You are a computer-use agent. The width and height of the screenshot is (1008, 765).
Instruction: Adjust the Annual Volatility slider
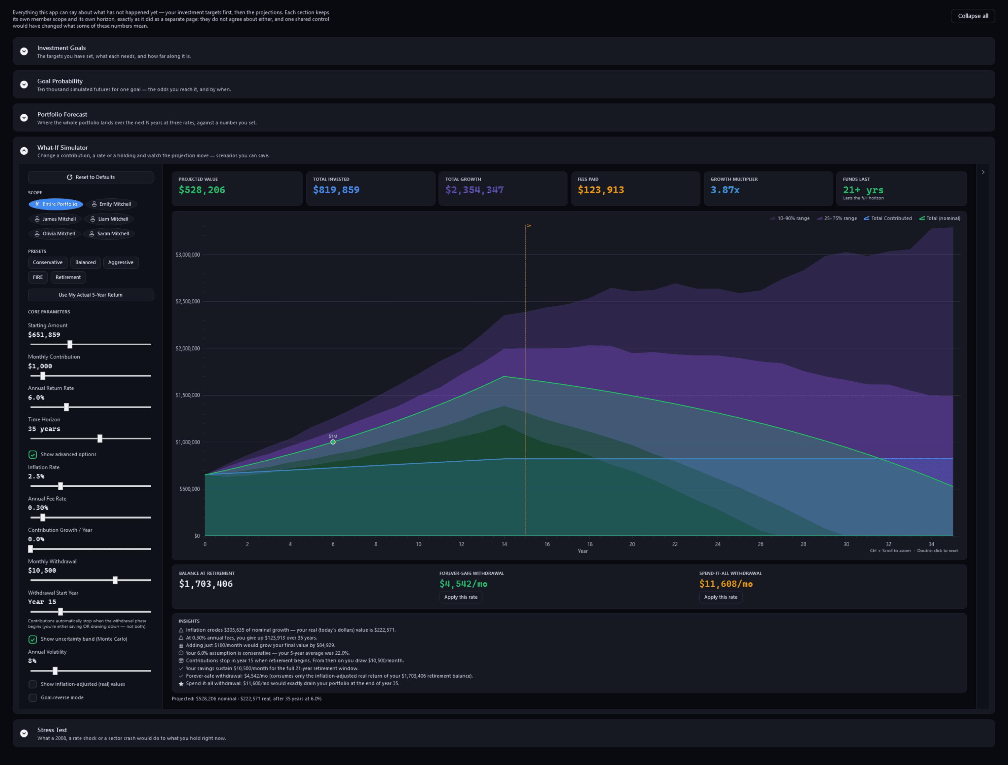pos(91,671)
